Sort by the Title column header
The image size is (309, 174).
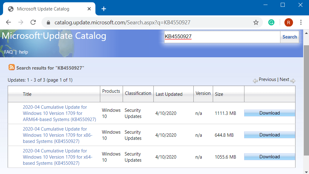pos(27,94)
